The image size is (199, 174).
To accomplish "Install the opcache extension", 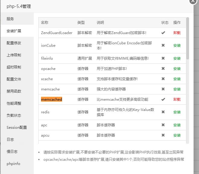I will coord(177,69).
